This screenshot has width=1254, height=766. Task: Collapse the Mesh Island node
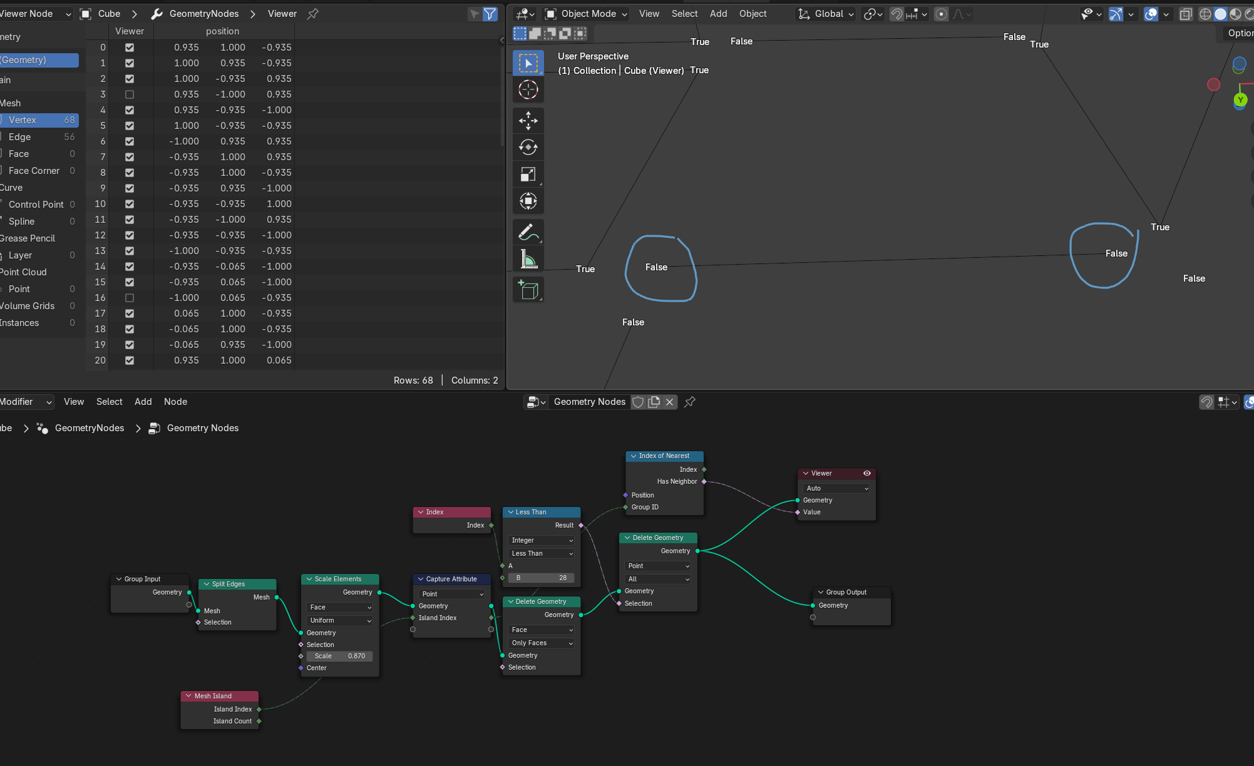point(188,696)
